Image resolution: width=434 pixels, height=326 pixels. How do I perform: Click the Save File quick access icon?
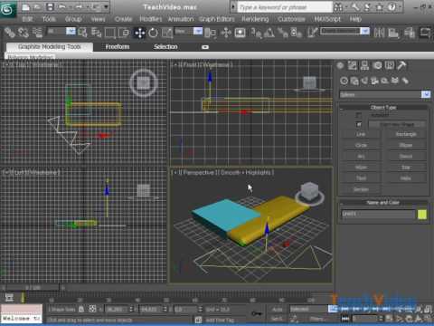point(50,7)
